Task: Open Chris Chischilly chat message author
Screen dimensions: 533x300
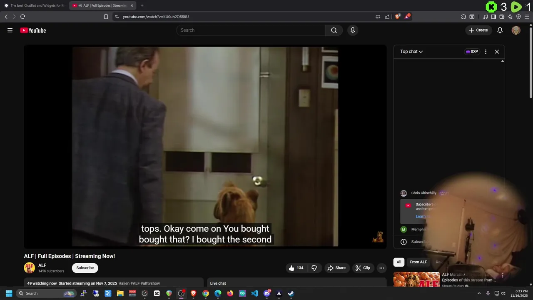Action: pyautogui.click(x=423, y=193)
